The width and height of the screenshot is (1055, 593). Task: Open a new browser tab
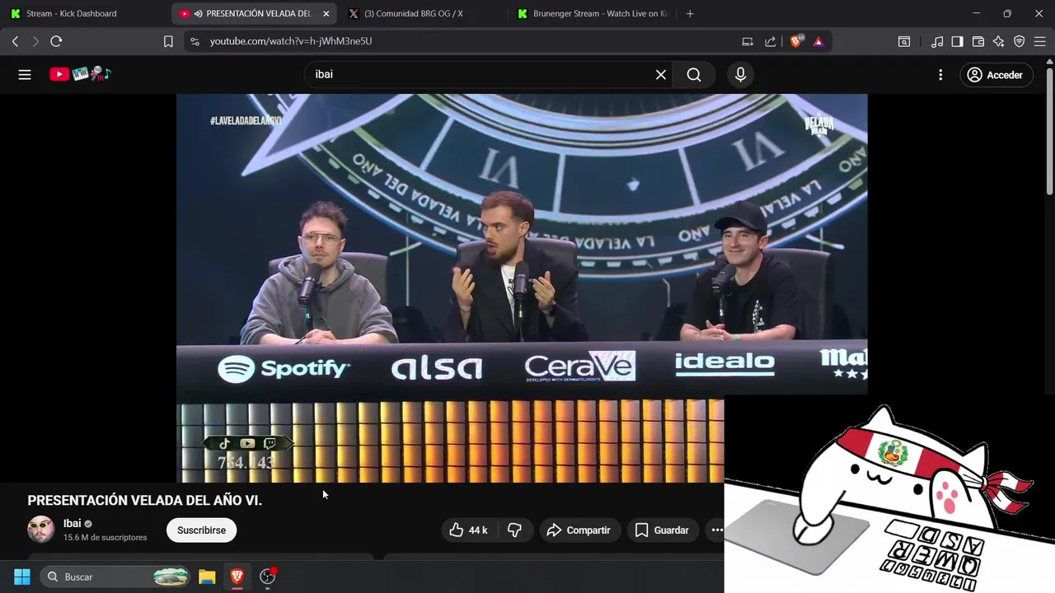pos(690,13)
